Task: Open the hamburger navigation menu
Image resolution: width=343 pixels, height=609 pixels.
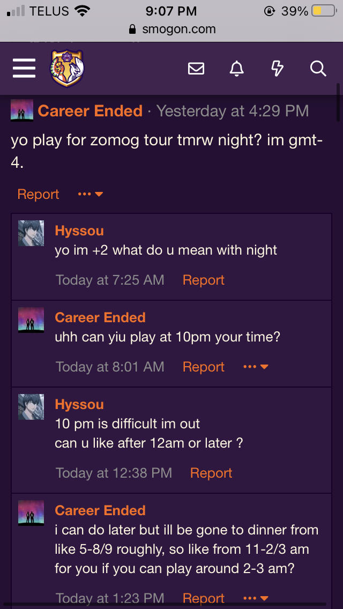Action: click(x=24, y=69)
